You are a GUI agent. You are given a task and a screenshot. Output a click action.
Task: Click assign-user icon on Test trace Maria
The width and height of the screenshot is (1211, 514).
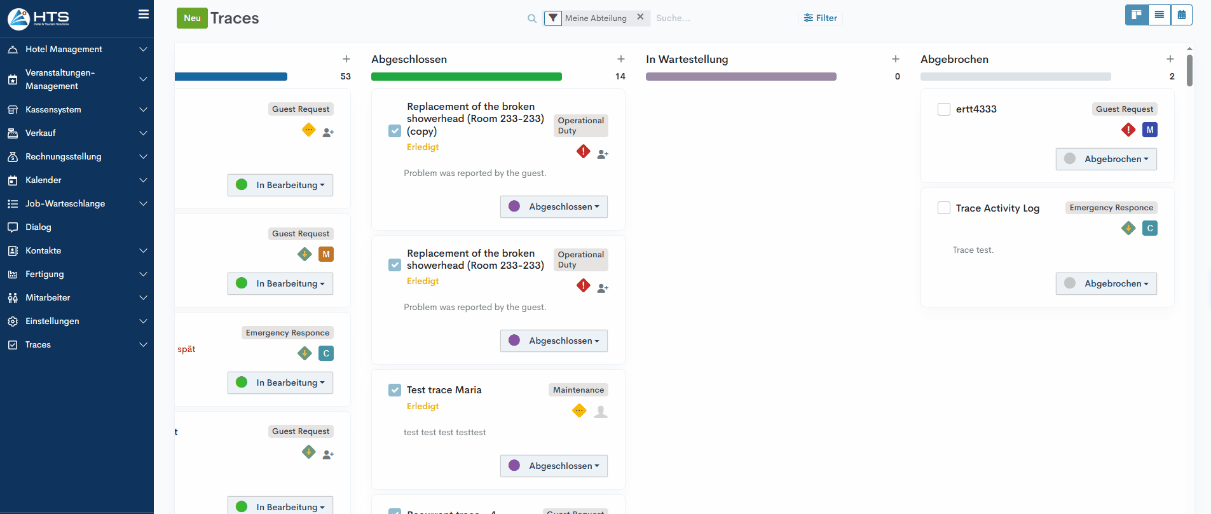point(601,412)
